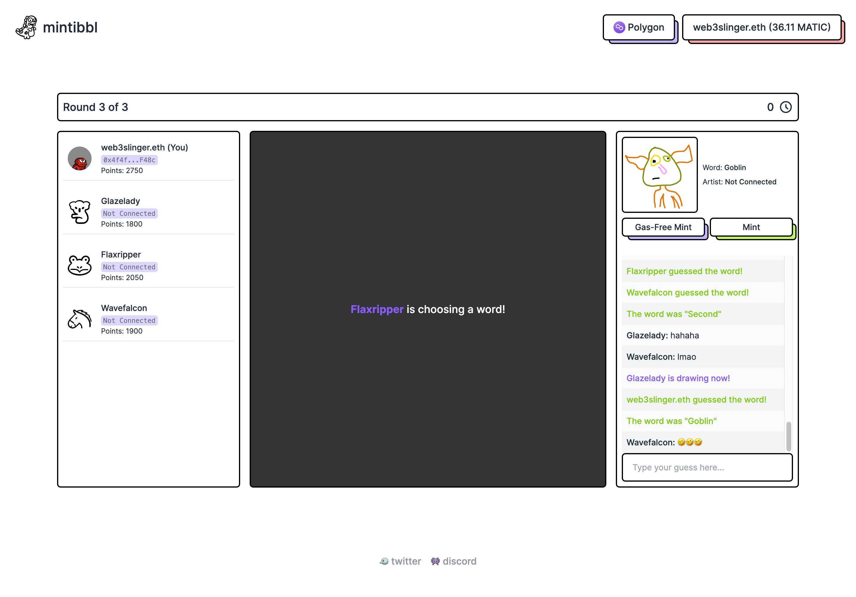Click the round timer clock icon
856x597 pixels.
click(786, 107)
